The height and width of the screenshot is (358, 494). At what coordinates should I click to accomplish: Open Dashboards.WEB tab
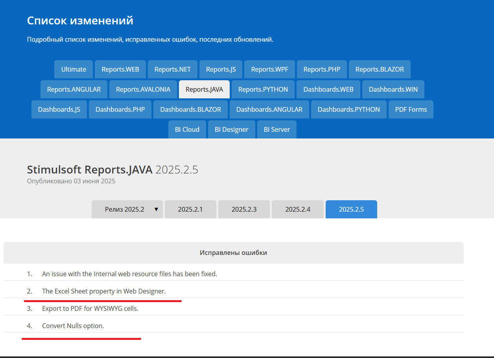pos(328,89)
